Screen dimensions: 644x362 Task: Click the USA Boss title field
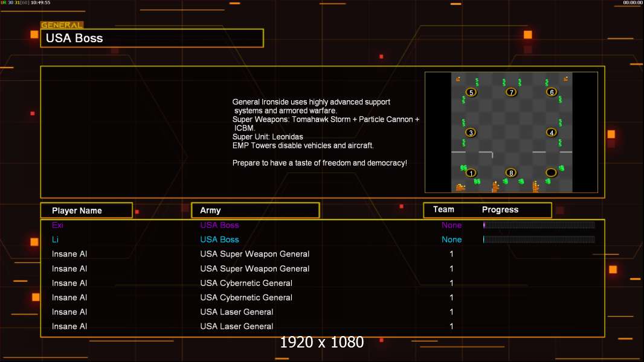[152, 38]
